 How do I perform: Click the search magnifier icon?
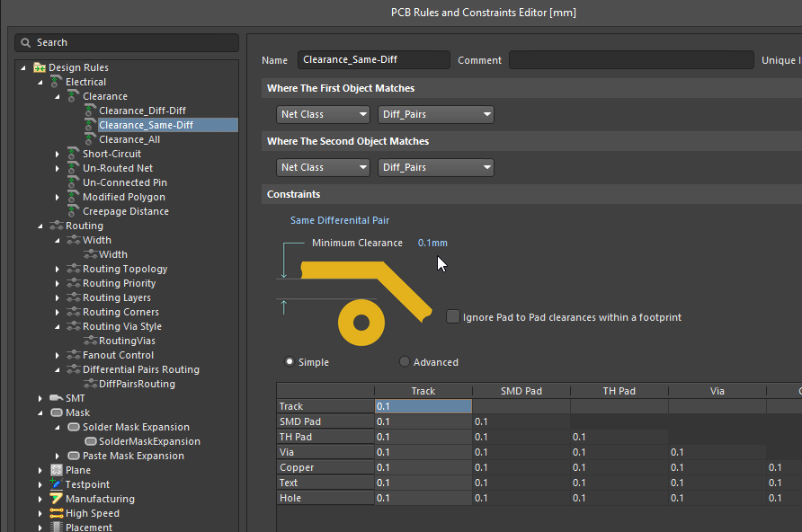24,42
